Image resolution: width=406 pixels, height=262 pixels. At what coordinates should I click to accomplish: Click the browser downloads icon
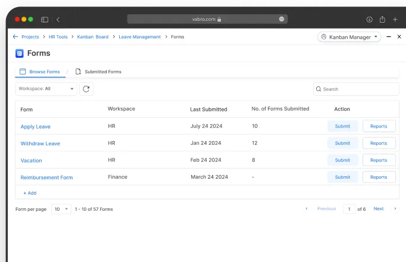point(369,20)
